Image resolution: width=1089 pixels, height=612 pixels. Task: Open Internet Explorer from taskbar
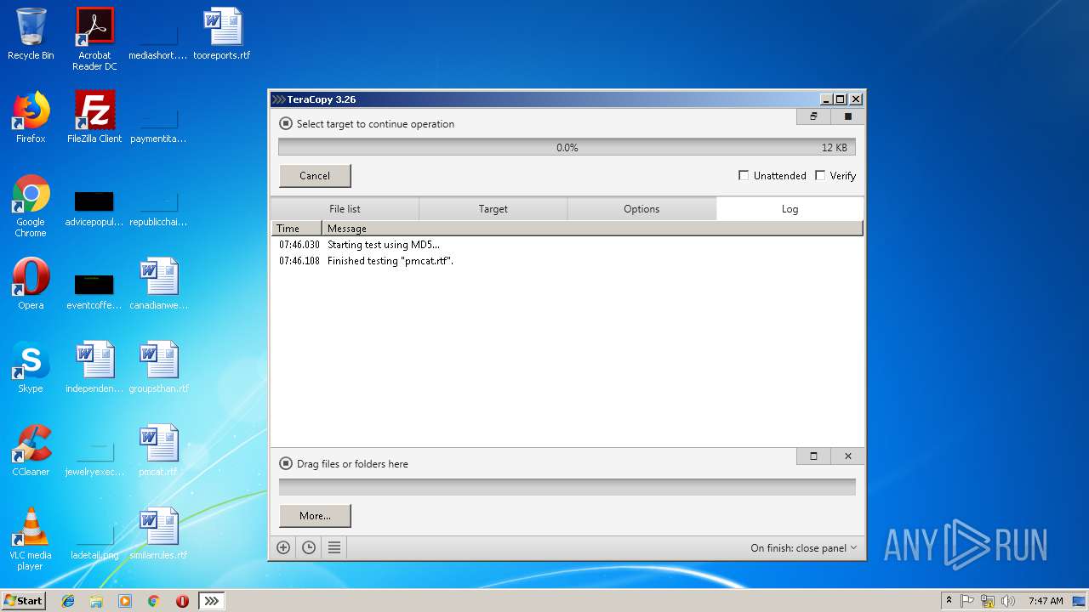[68, 601]
